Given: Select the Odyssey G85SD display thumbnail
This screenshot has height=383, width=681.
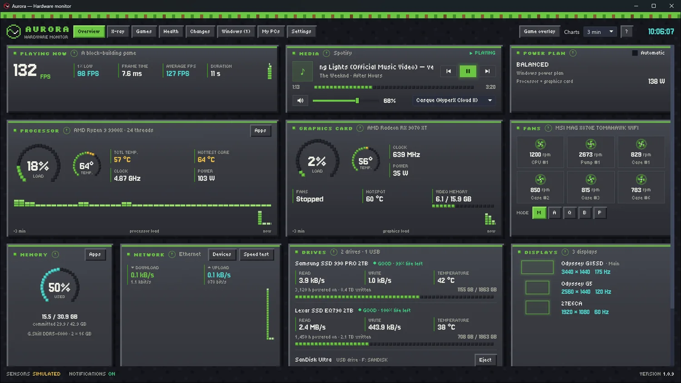Looking at the screenshot, I should [x=538, y=267].
